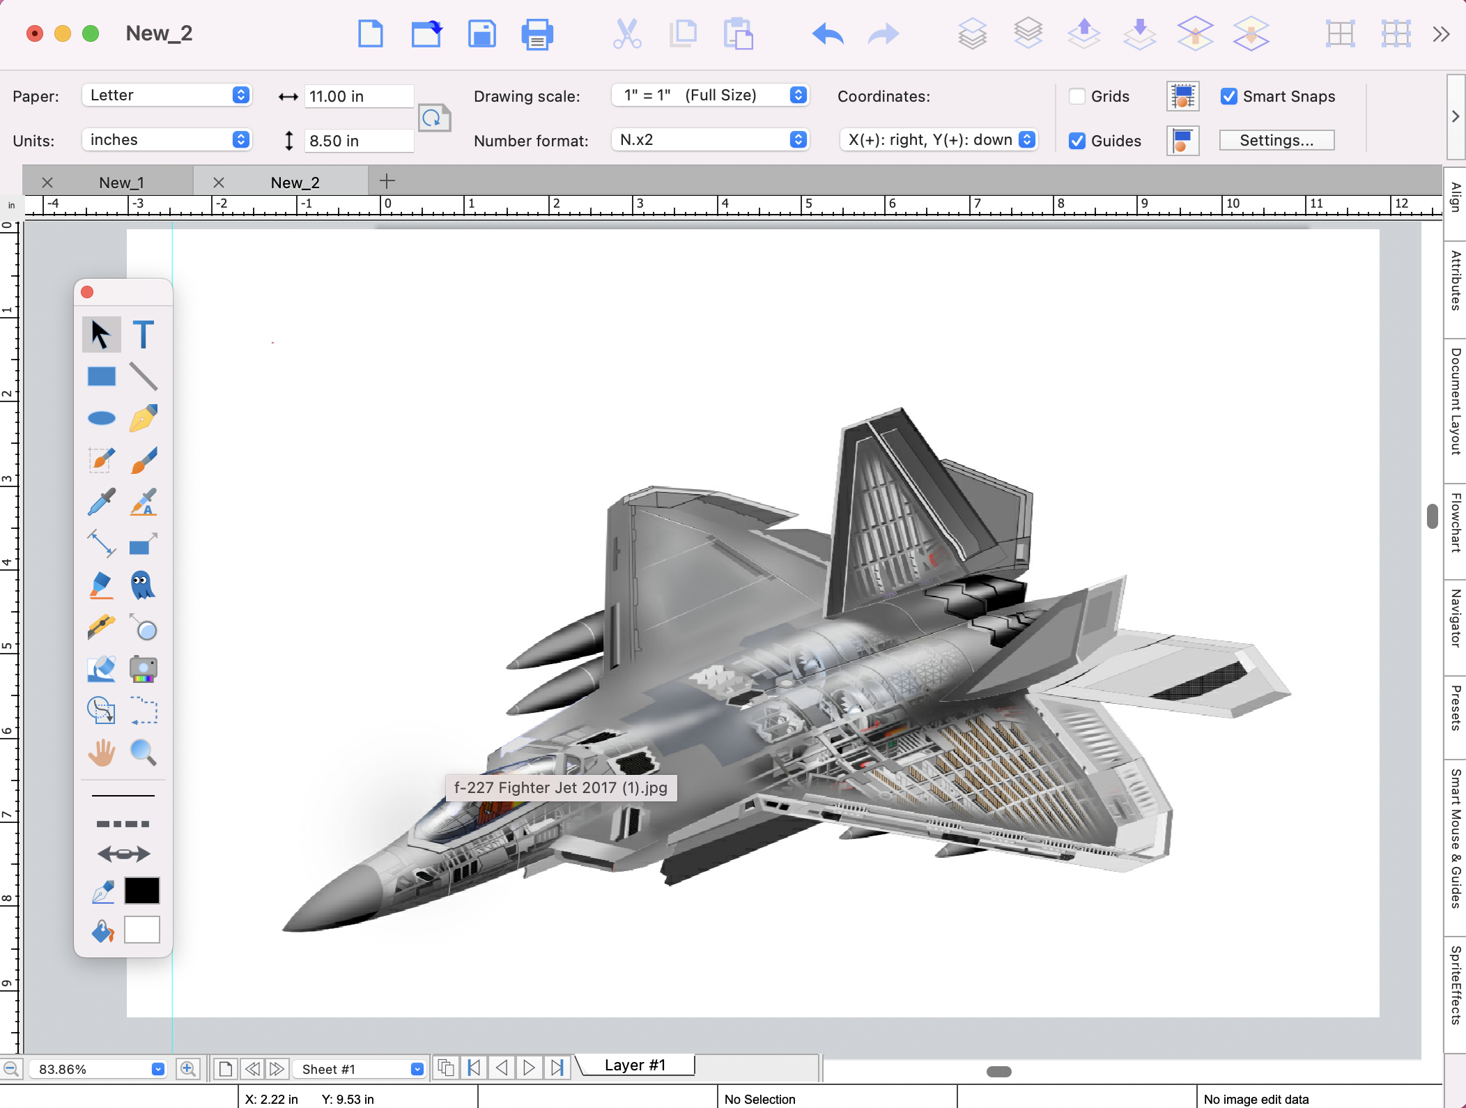Go to the next layer arrow
This screenshot has height=1108, width=1466.
[x=529, y=1068]
